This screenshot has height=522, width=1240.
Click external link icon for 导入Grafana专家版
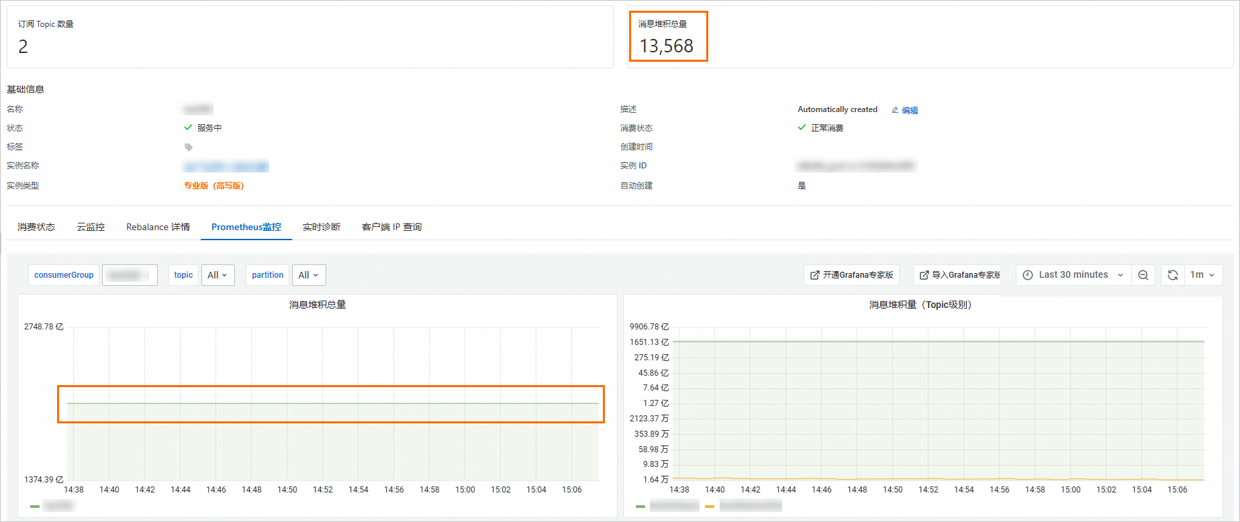pyautogui.click(x=924, y=275)
